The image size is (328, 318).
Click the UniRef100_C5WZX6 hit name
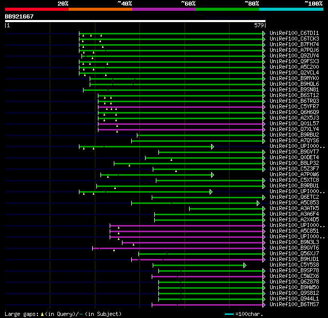[x=294, y=276]
